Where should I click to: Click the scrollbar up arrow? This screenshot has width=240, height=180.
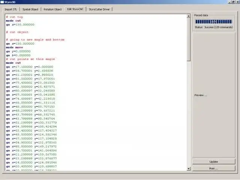coord(189,16)
